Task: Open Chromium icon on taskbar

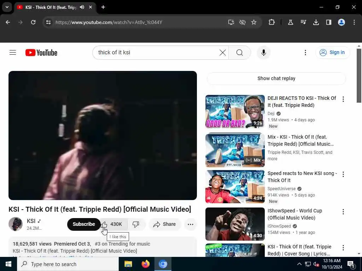Action: [163, 264]
